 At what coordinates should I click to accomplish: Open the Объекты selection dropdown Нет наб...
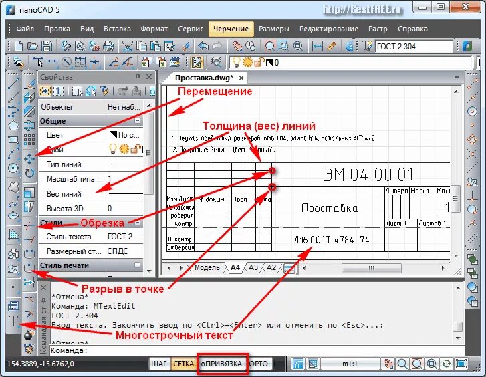tap(124, 107)
